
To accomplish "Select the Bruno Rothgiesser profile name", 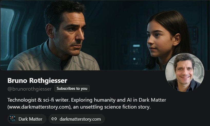I will (x=37, y=81).
